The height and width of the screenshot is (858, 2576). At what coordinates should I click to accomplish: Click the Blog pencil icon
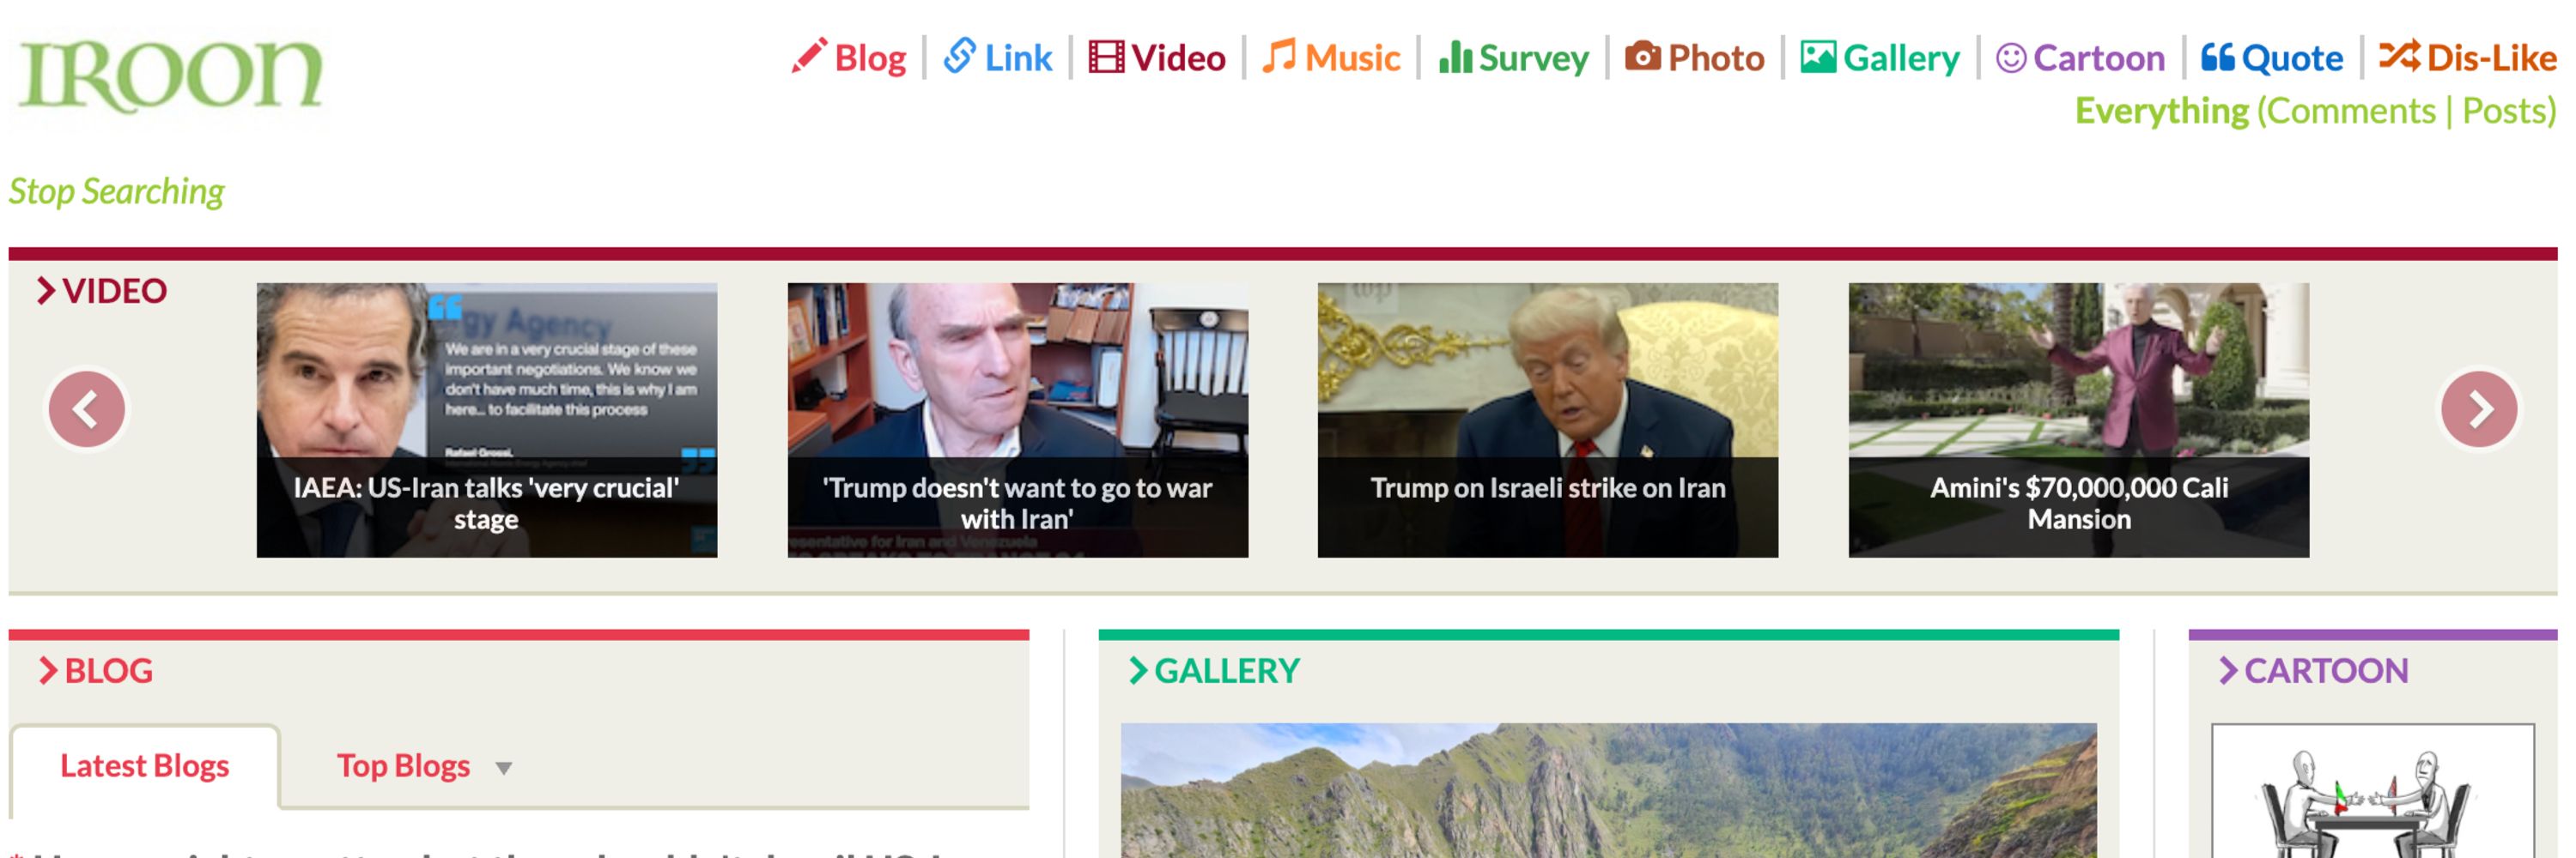pyautogui.click(x=808, y=57)
